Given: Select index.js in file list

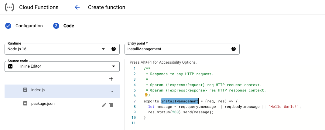Looking at the screenshot, I should 62,91.
